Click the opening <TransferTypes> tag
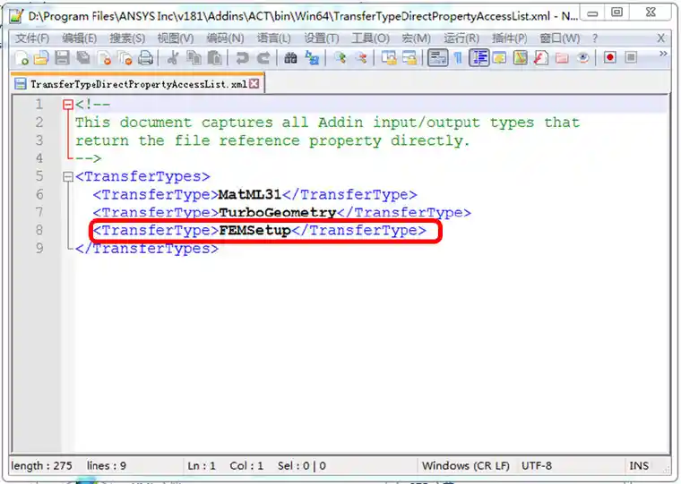This screenshot has width=681, height=484. click(x=142, y=176)
